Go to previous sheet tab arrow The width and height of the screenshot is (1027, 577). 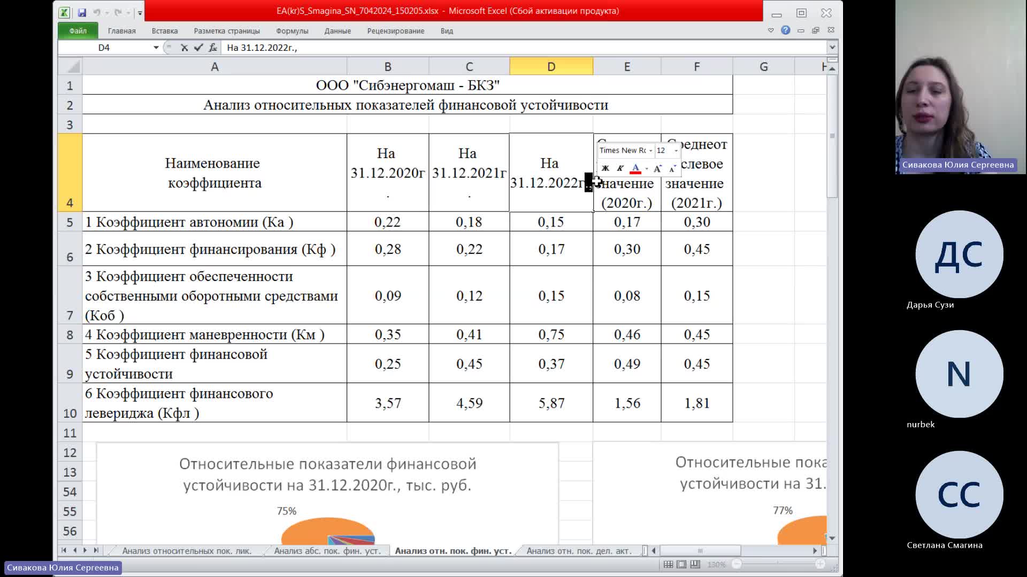[x=74, y=550]
